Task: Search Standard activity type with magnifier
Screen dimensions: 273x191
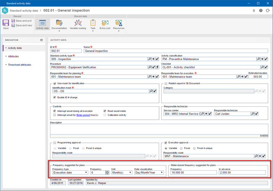Action: [x=150, y=59]
